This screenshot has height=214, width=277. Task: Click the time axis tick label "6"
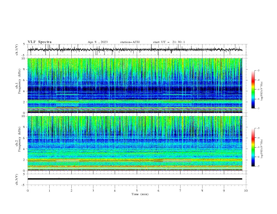(x=159, y=191)
